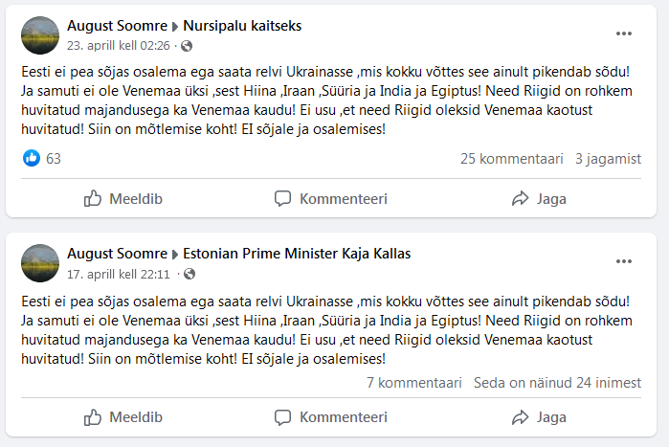Click the 17. aprill kell 22:11 timestamp

(119, 274)
